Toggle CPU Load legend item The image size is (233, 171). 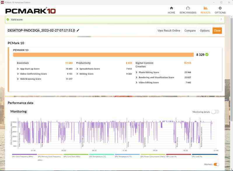tap(205, 156)
